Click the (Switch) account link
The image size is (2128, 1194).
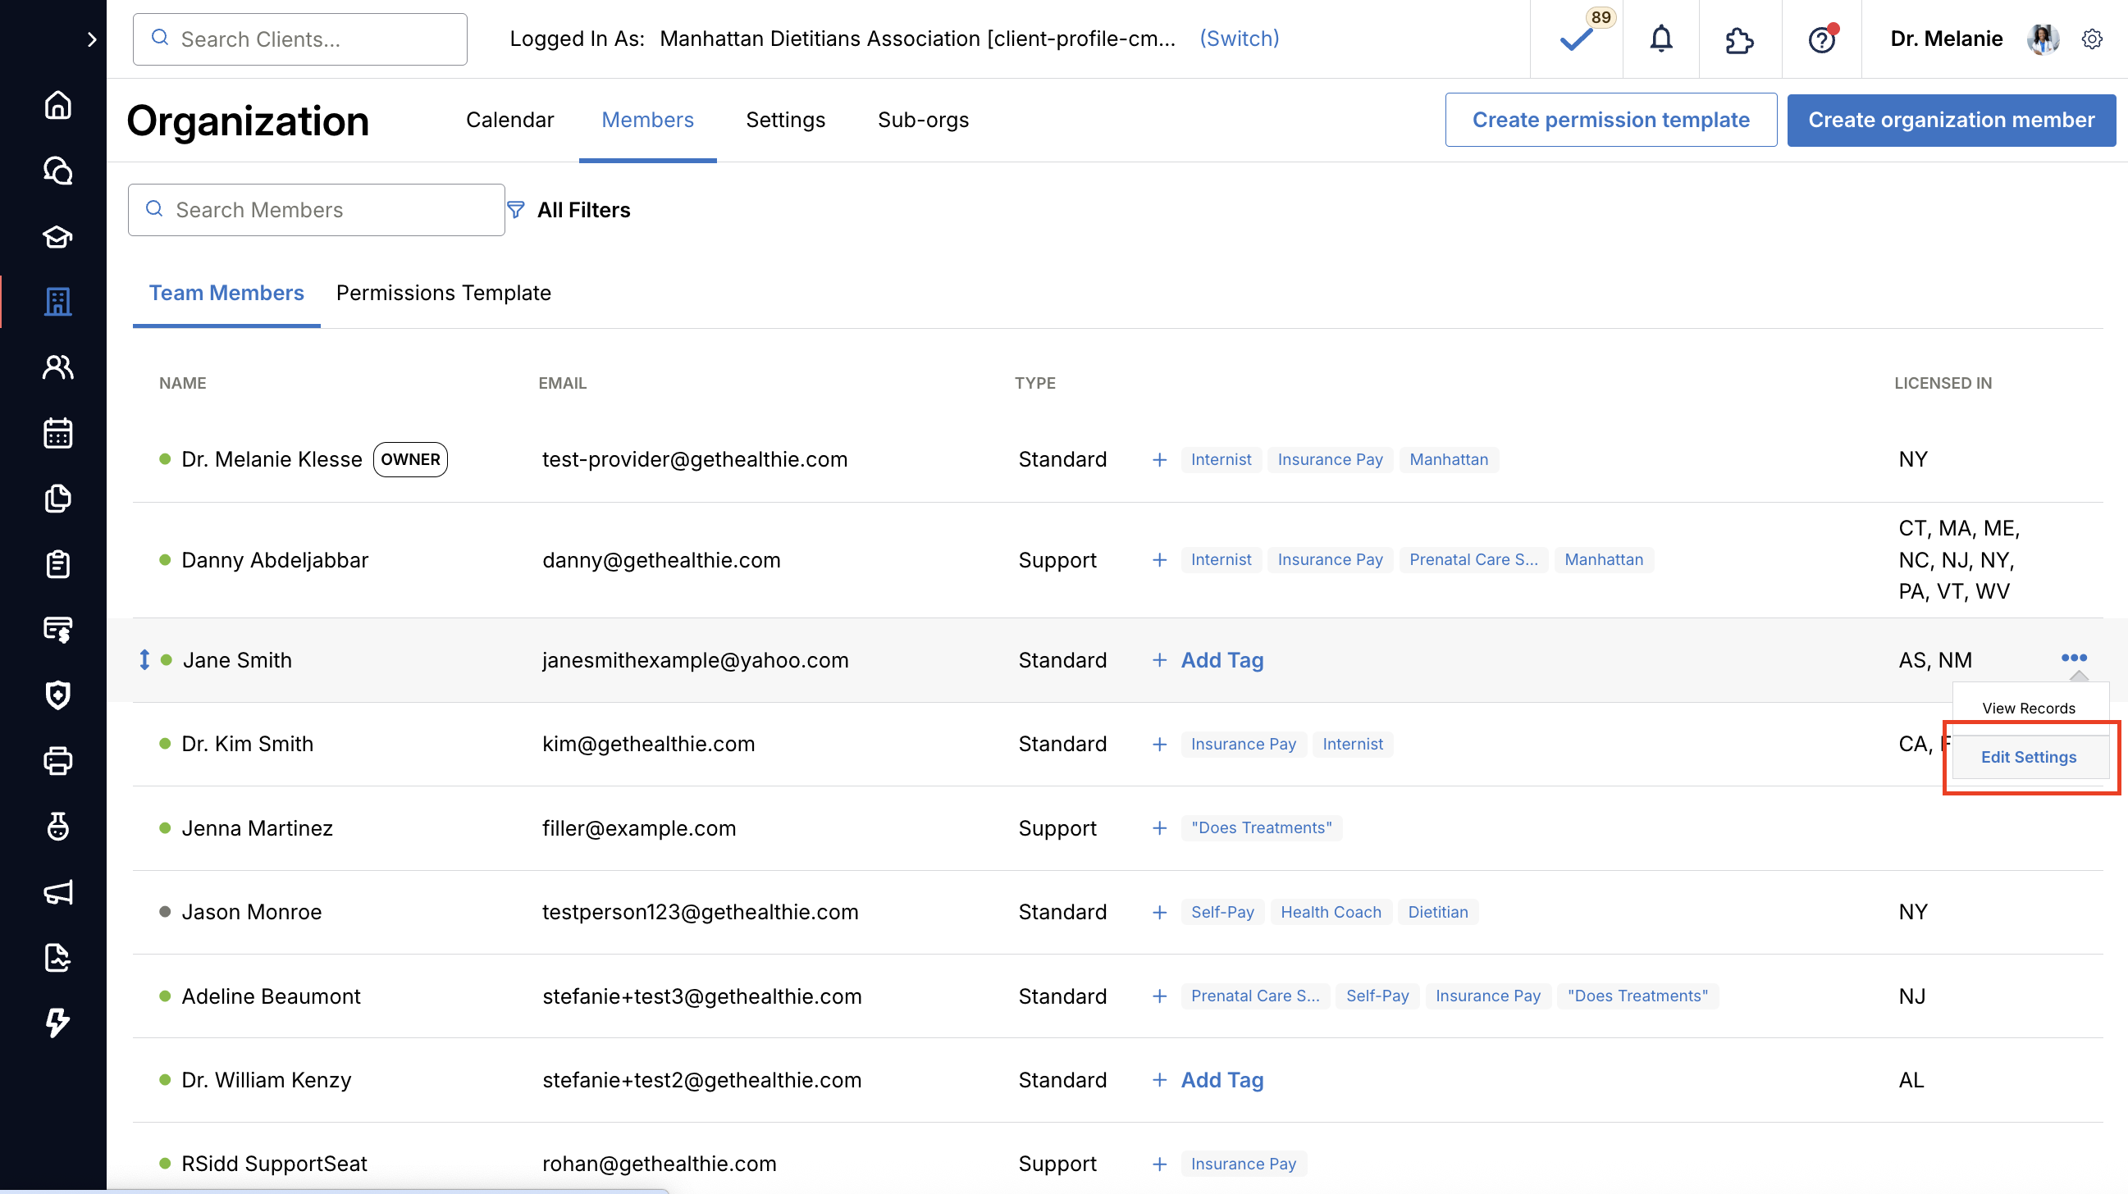1238,39
